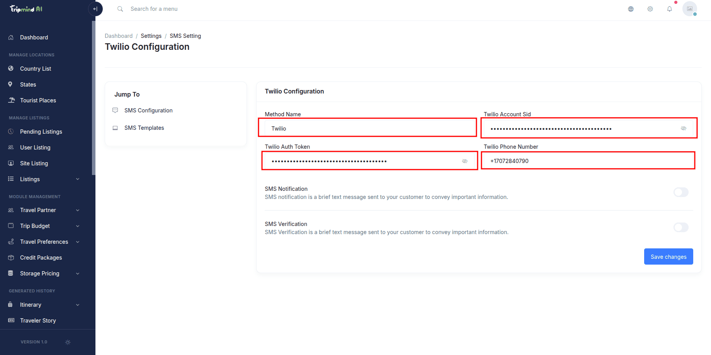Open SMS Templates in Jump To
Image resolution: width=711 pixels, height=355 pixels.
[144, 128]
